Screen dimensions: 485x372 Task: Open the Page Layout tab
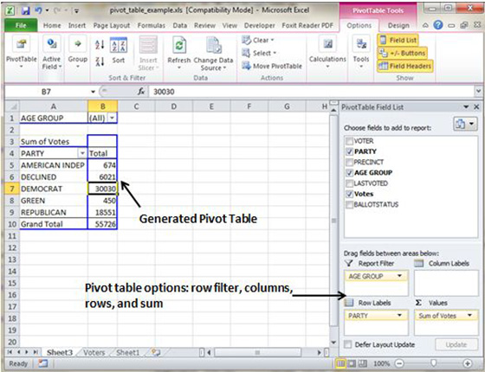pos(112,25)
